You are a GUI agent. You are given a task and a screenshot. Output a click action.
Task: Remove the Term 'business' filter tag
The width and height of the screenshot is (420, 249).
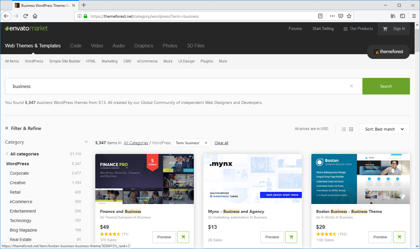pyautogui.click(x=206, y=143)
